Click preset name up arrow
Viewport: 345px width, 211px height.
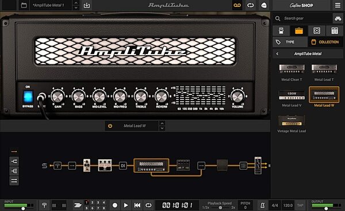[x=76, y=3]
